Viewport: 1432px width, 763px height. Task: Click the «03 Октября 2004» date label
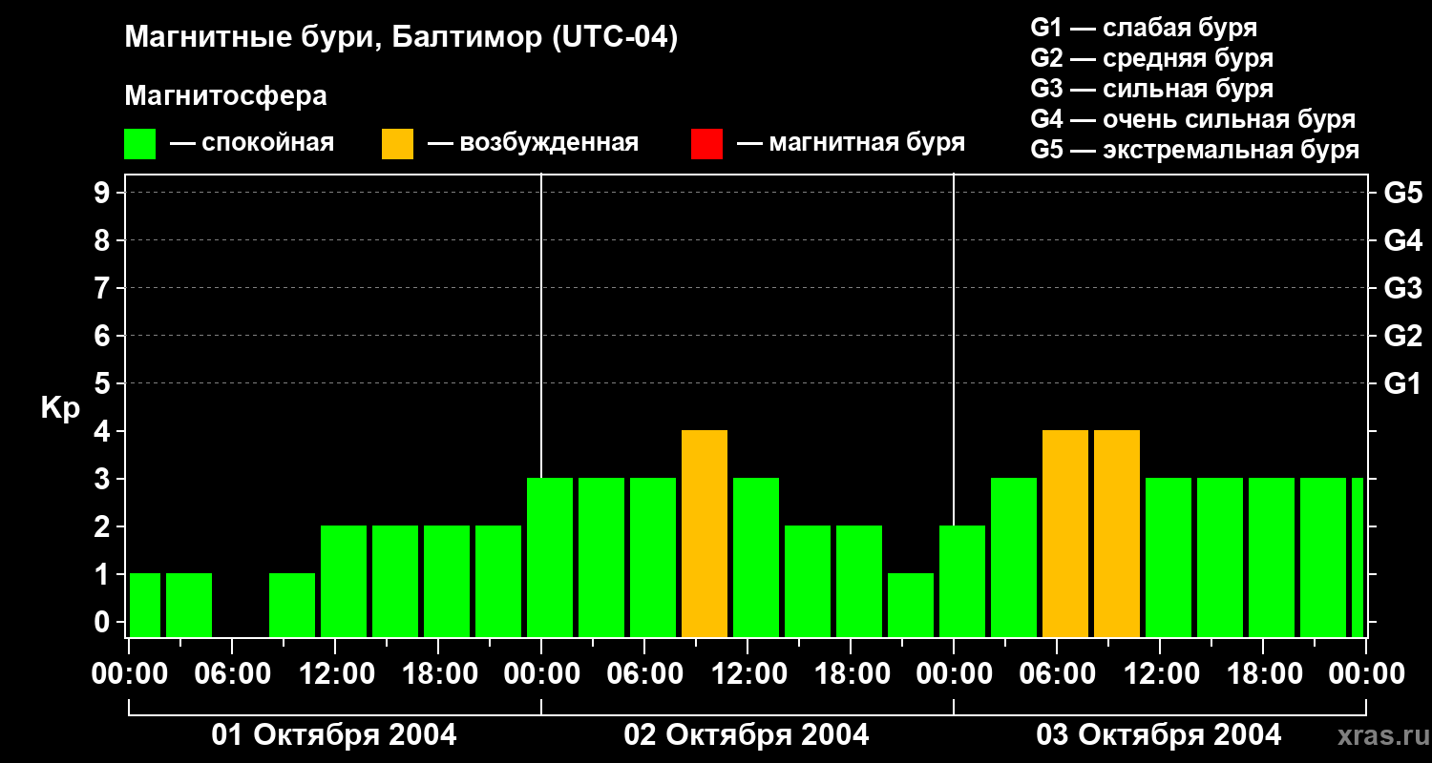tap(1159, 735)
